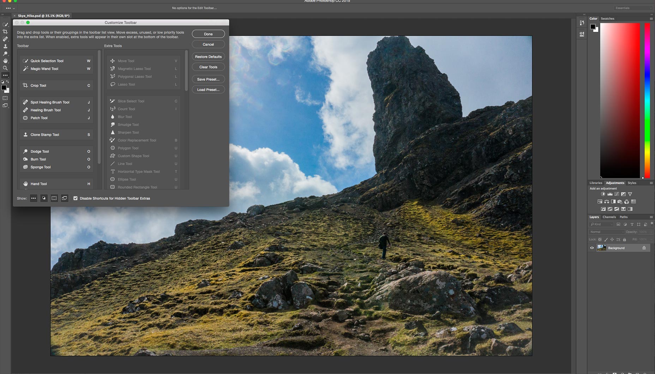Open the Essentials workspace dropdown
The height and width of the screenshot is (374, 655).
point(633,8)
